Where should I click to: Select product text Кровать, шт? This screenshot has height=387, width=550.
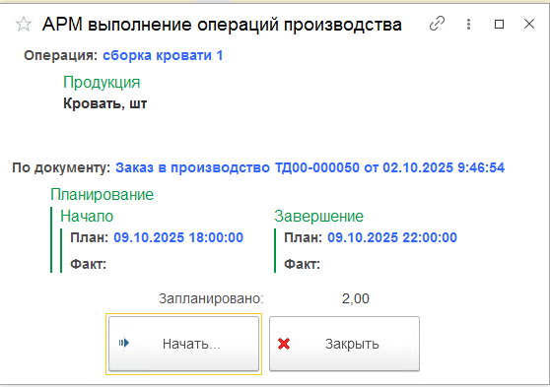coord(105,103)
